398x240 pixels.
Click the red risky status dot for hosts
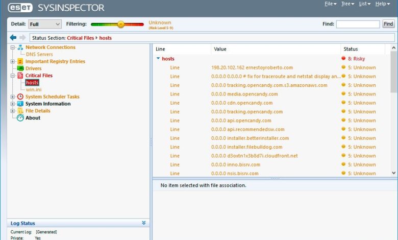(343, 58)
